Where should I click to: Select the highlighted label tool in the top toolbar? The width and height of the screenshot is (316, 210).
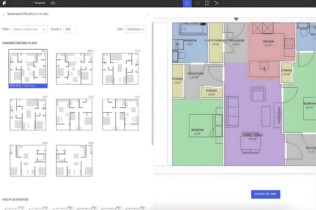click(x=187, y=3)
